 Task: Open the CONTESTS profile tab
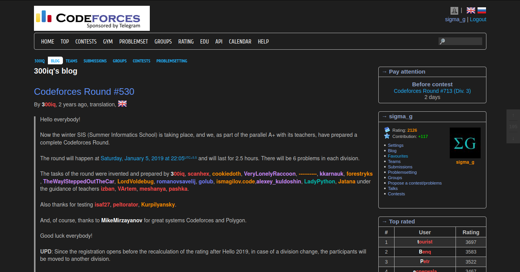point(141,61)
